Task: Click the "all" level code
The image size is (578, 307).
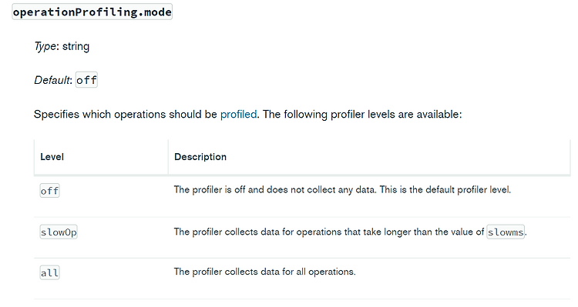Action: tap(50, 273)
